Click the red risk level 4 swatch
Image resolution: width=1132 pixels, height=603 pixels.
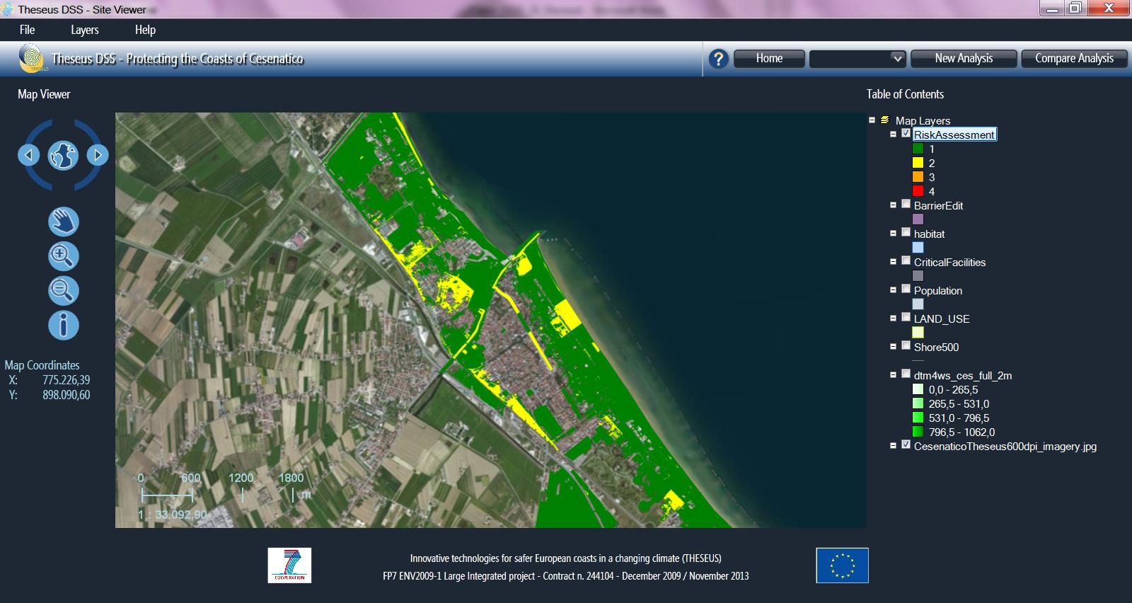pyautogui.click(x=918, y=191)
